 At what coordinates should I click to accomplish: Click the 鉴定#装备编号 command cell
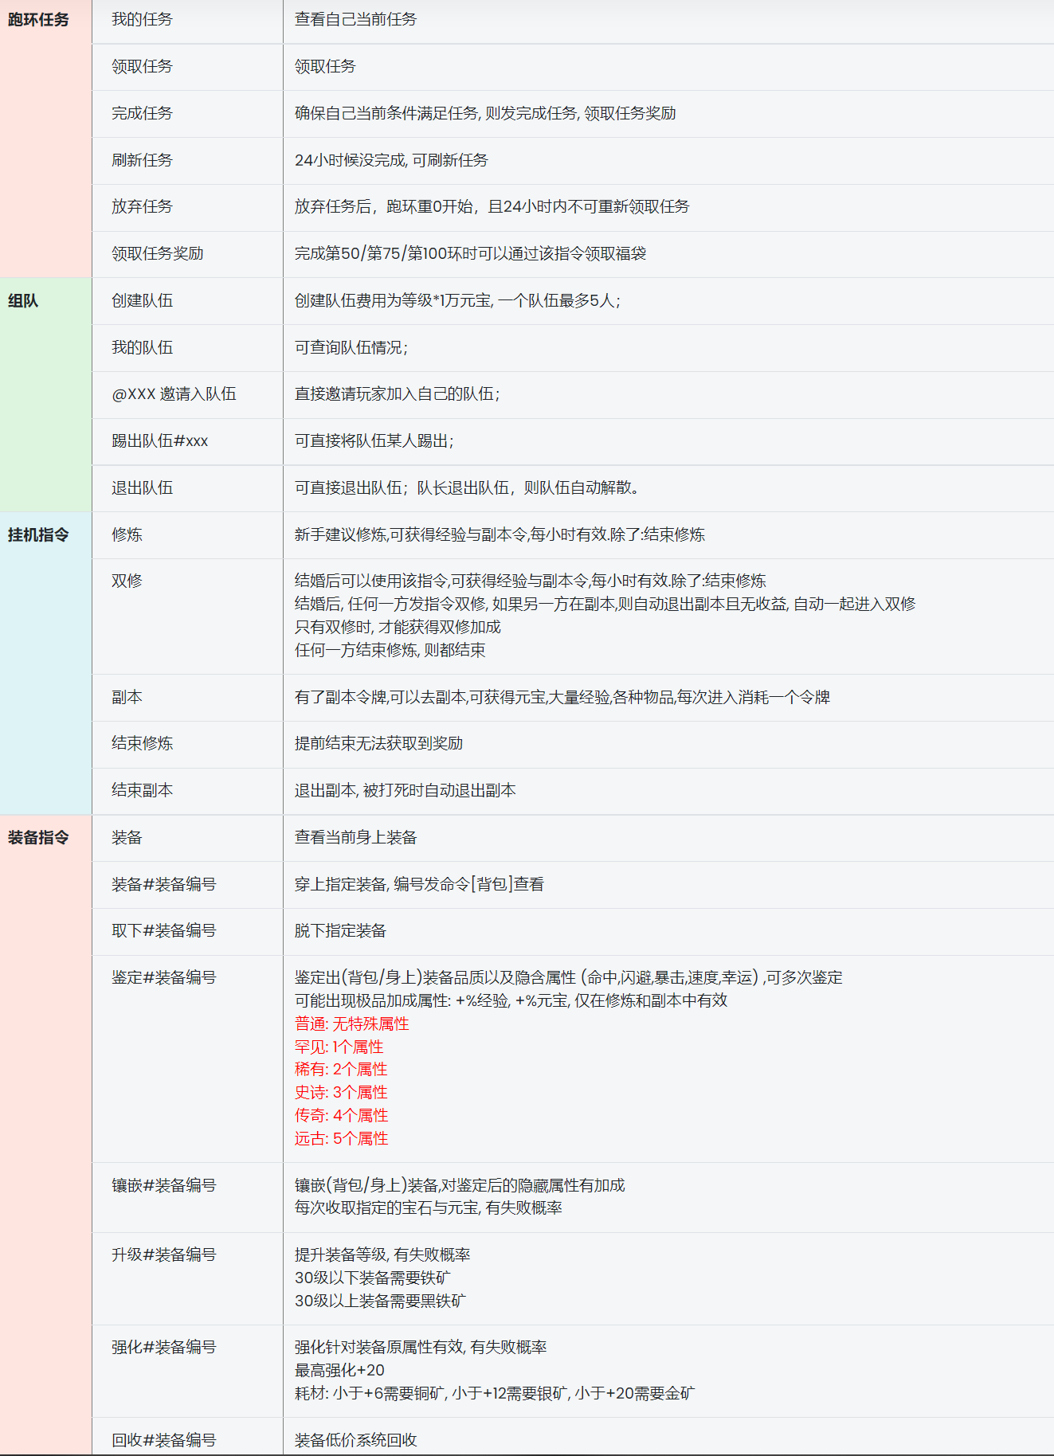point(187,1059)
